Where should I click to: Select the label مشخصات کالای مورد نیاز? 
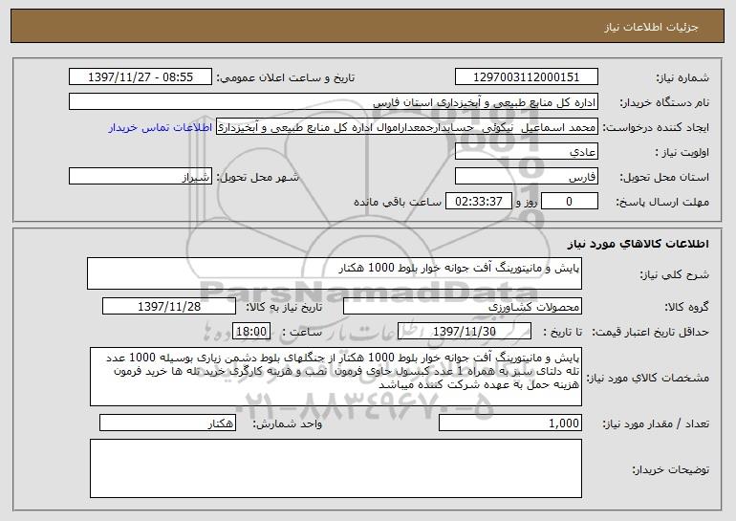point(648,378)
